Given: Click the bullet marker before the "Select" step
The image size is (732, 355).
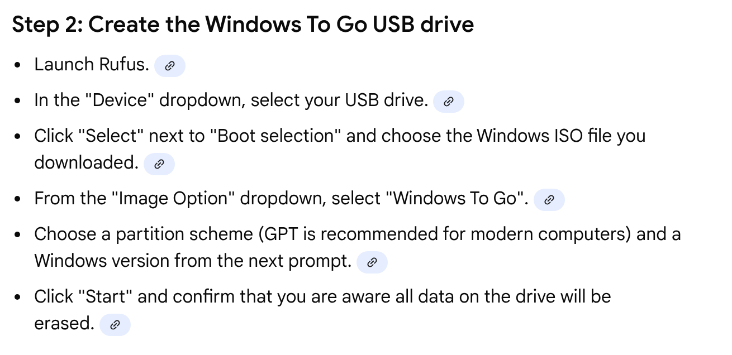Looking at the screenshot, I should coord(19,137).
